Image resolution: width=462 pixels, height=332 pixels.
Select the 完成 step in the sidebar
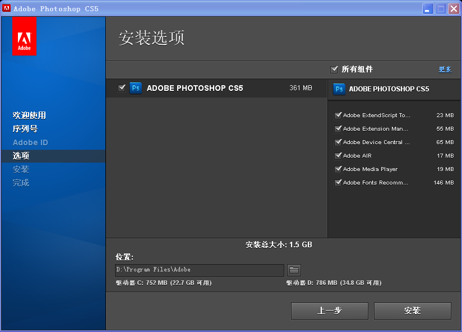(x=21, y=183)
